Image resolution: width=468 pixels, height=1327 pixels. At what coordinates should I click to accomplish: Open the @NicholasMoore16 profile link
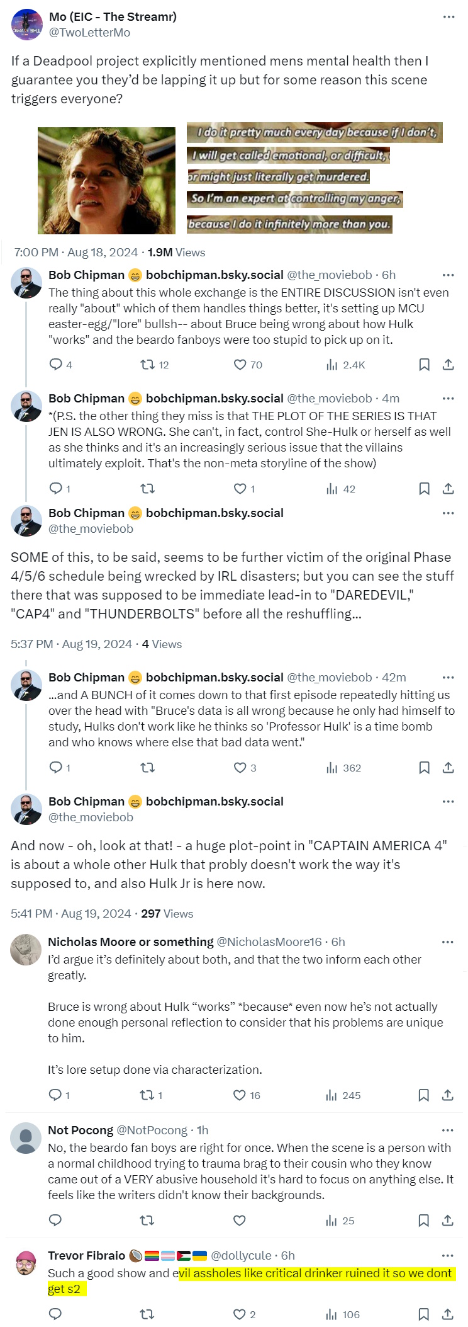coord(270,942)
